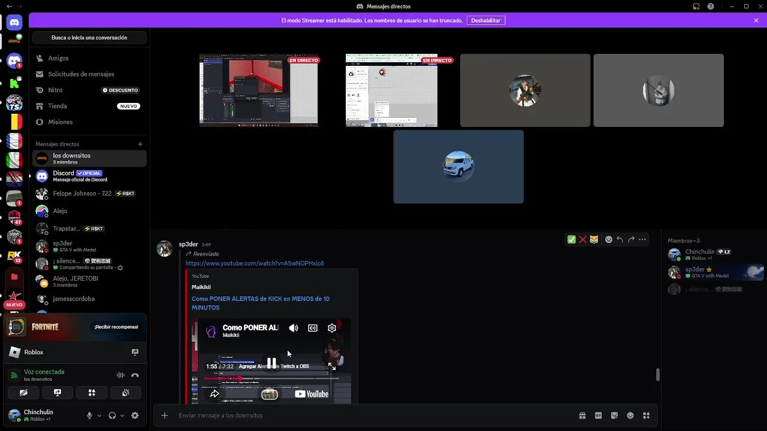Viewport: 767px width, 431px height.
Task: Stream Roblox screen share icon
Action: click(135, 352)
